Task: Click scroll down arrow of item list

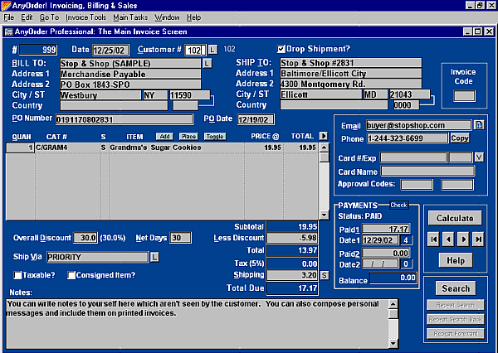Action: tap(324, 215)
